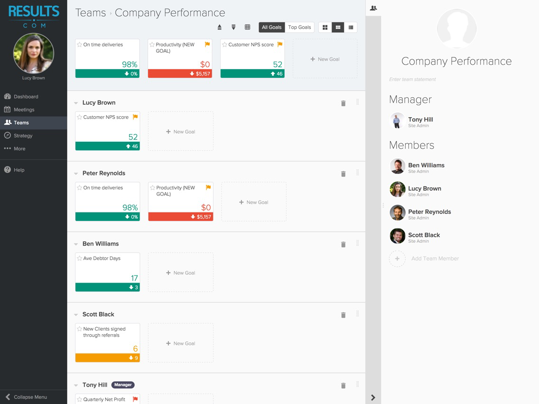539x404 pixels.
Task: Switch to All Goals filter
Action: point(271,28)
